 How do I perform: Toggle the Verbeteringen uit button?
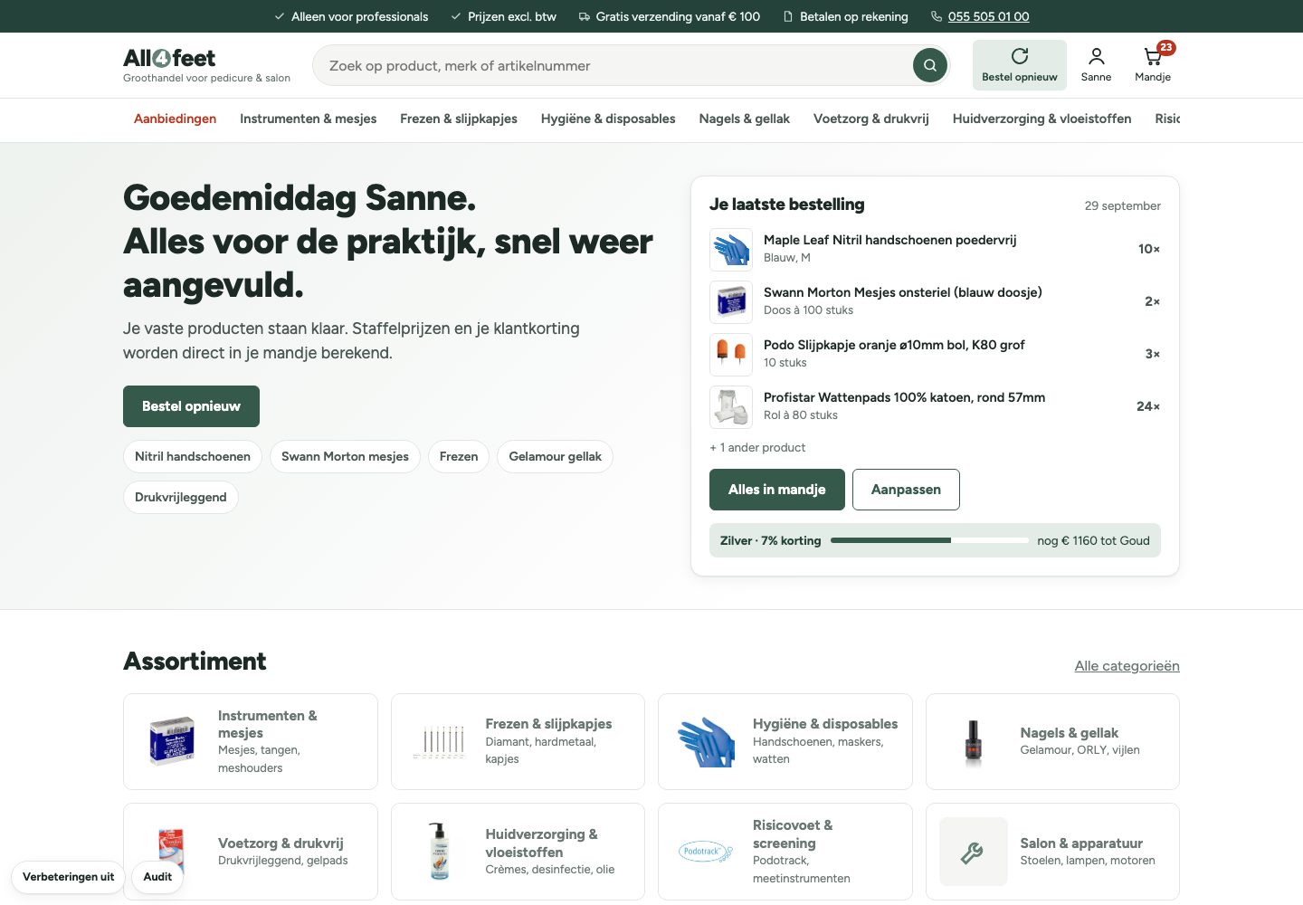tap(68, 877)
